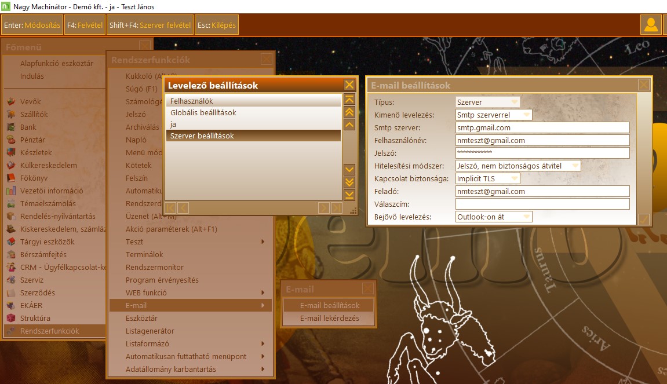Click the last-page arrow at Levelező list bottom

[337, 208]
